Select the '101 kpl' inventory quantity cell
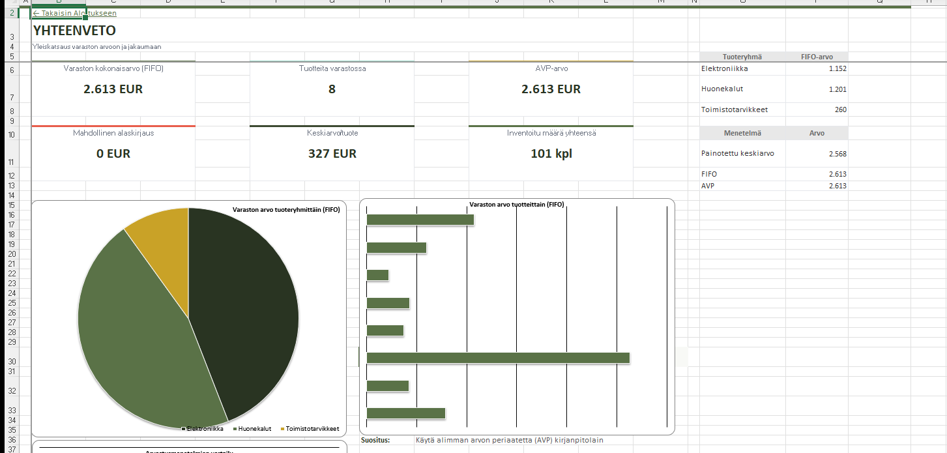This screenshot has width=947, height=453. pos(551,154)
